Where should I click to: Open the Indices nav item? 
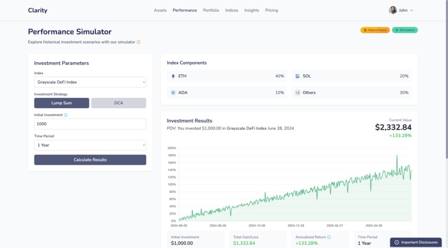click(x=231, y=10)
